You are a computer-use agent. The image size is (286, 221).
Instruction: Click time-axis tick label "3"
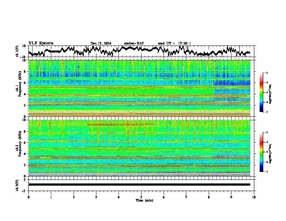tap(96, 197)
